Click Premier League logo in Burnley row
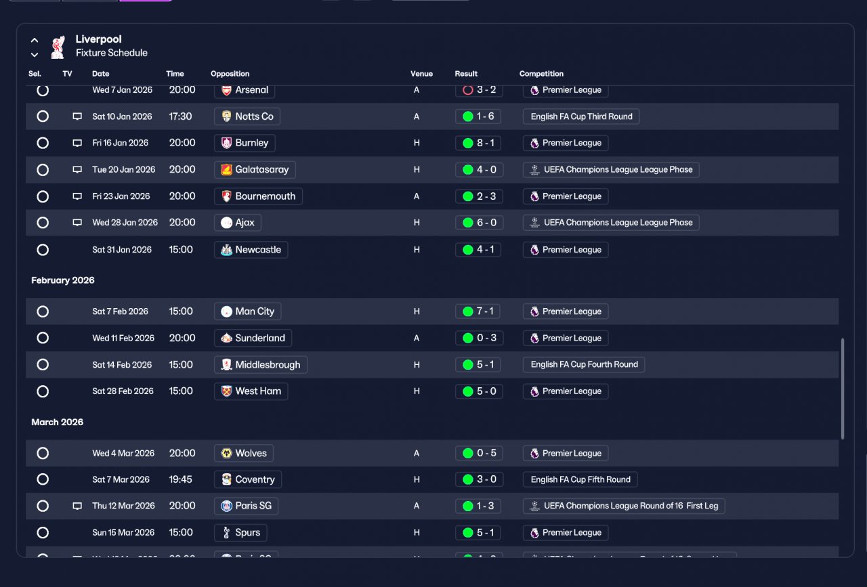This screenshot has height=587, width=867. (534, 143)
